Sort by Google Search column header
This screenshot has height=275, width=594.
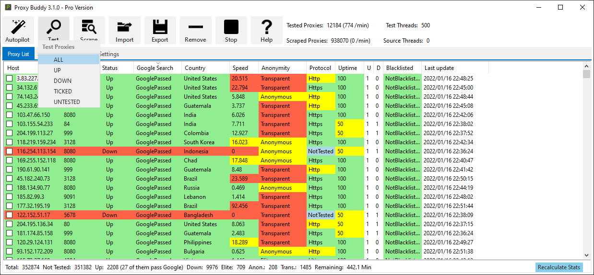pyautogui.click(x=154, y=68)
